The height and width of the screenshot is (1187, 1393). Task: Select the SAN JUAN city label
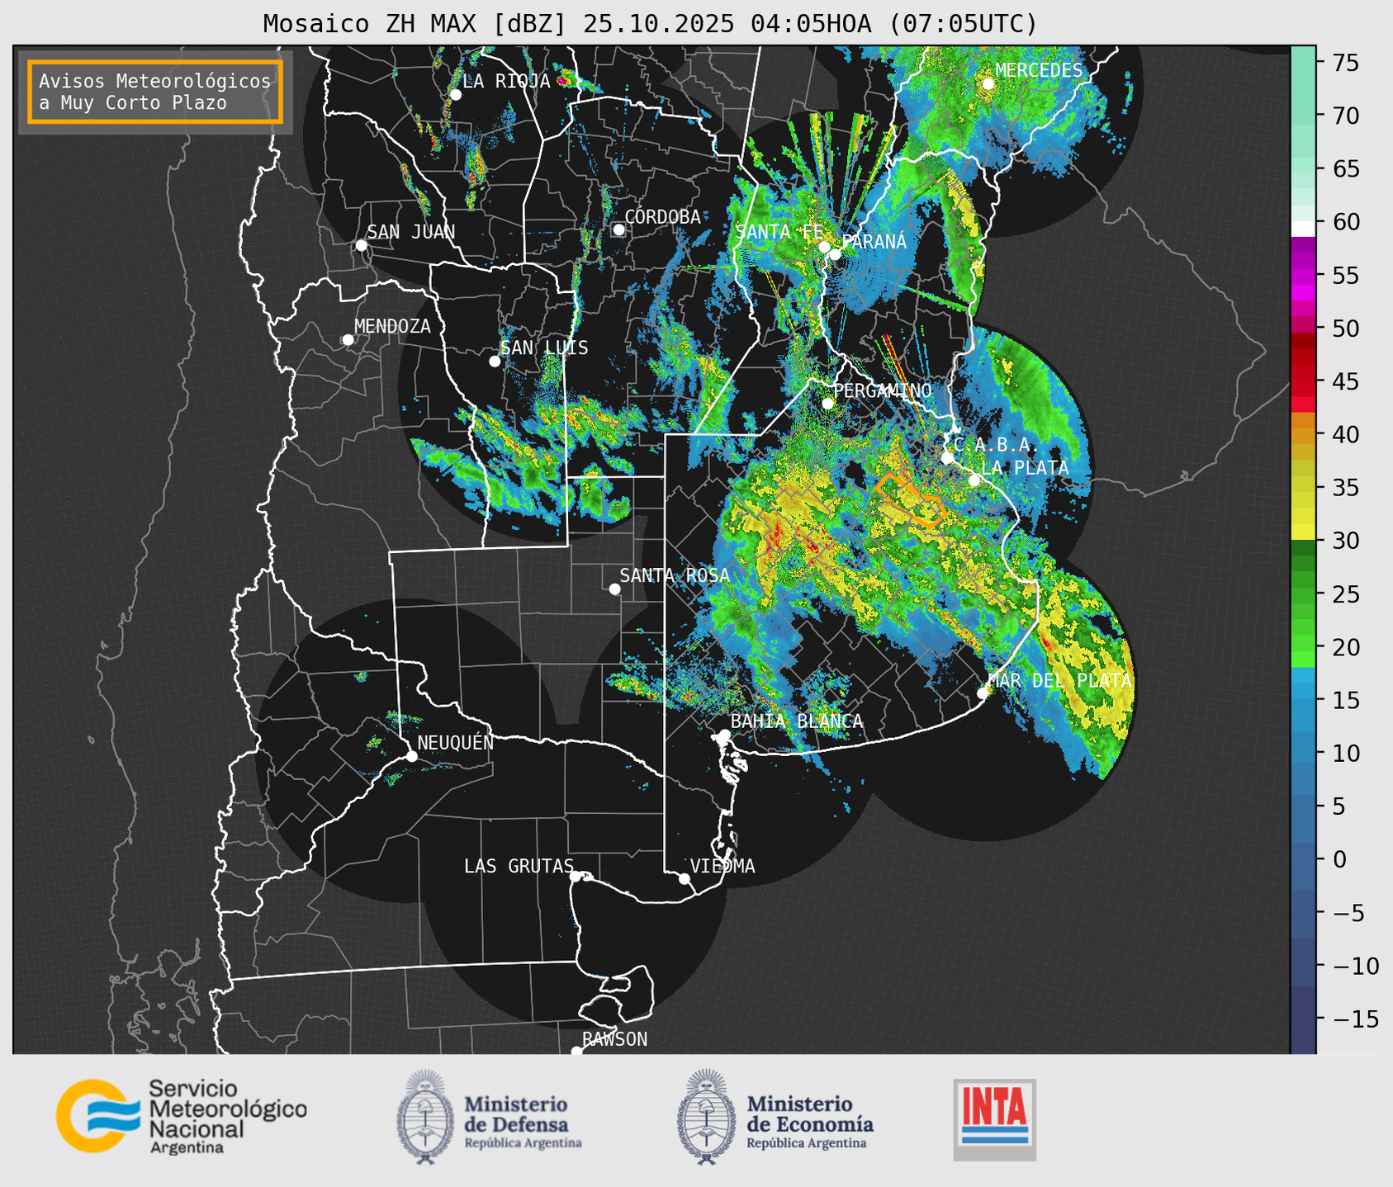[411, 232]
